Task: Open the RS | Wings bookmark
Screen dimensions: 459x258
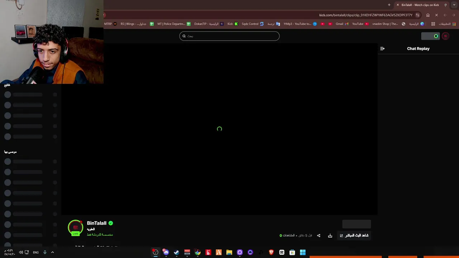Action: pyautogui.click(x=137, y=24)
